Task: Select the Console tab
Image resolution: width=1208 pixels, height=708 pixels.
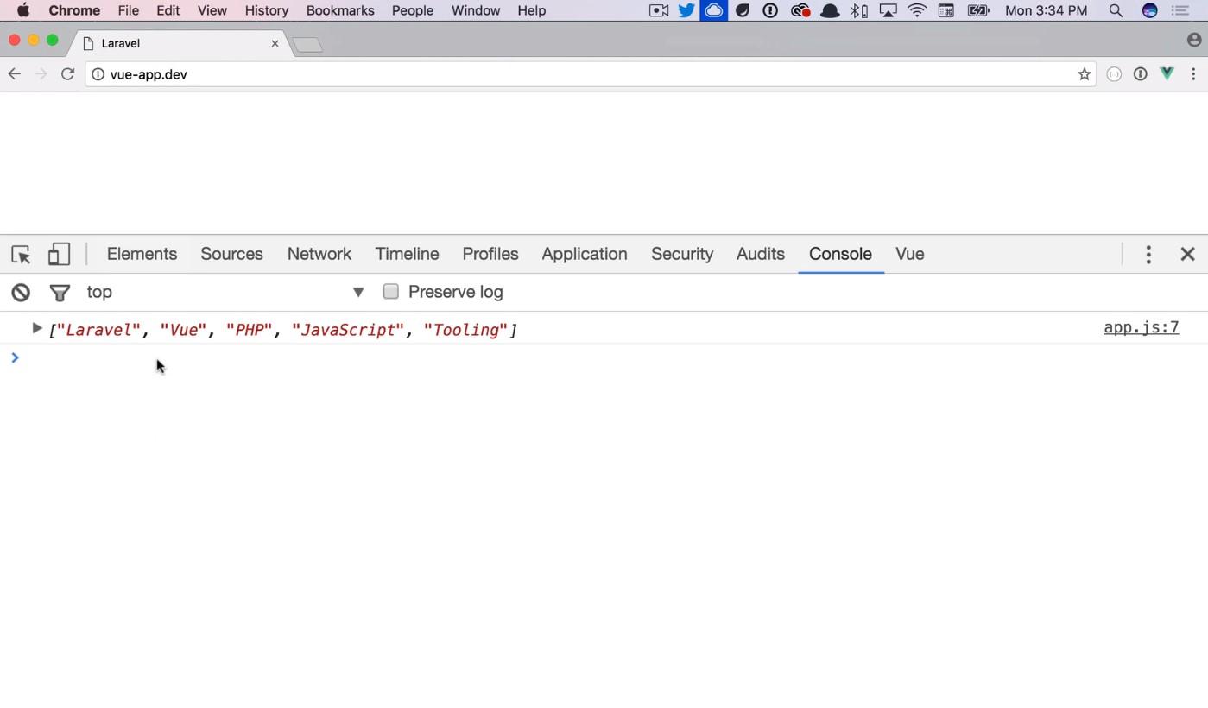Action: pyautogui.click(x=840, y=254)
